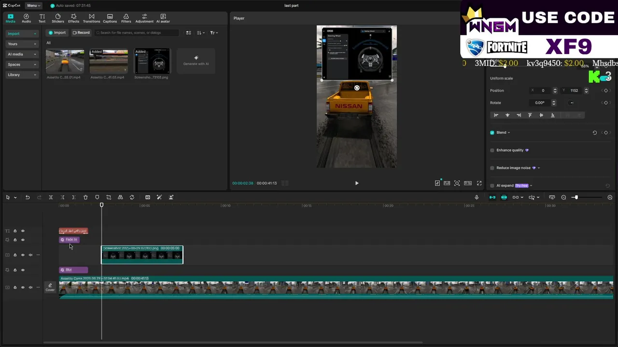Mute the main Assetto Corsa track
Image resolution: width=618 pixels, height=347 pixels.
coord(30,288)
